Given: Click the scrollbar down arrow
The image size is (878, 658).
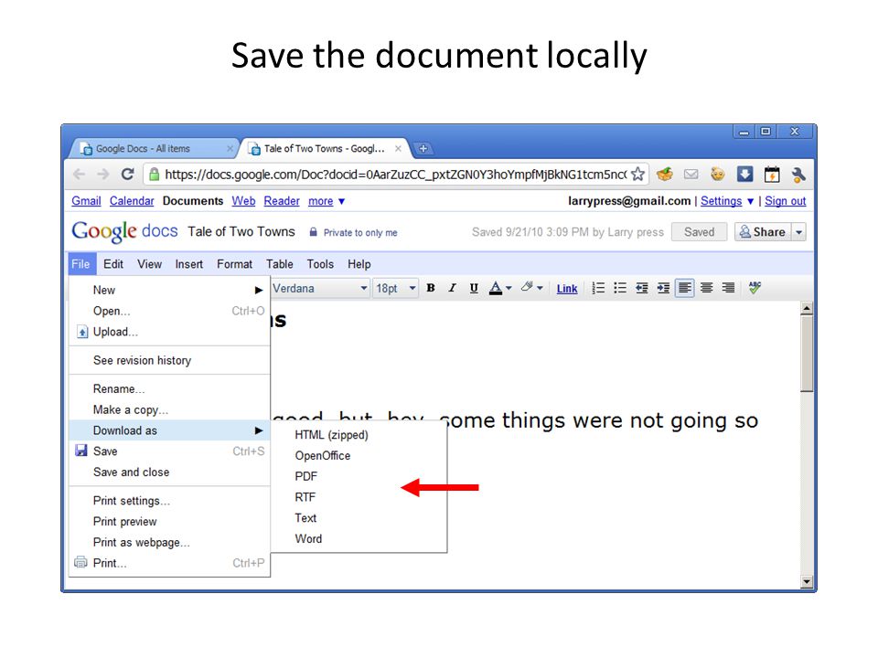Looking at the screenshot, I should point(807,582).
